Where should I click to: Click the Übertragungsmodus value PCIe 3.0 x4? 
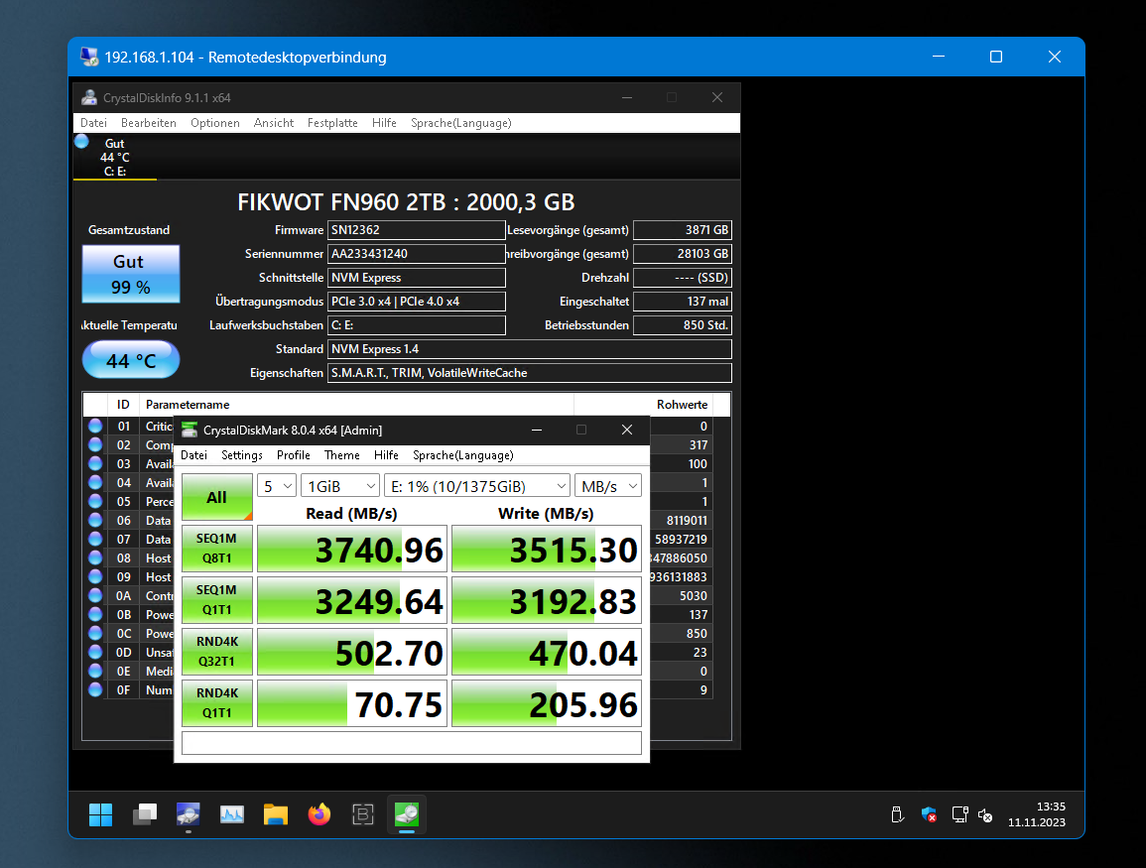(x=417, y=301)
